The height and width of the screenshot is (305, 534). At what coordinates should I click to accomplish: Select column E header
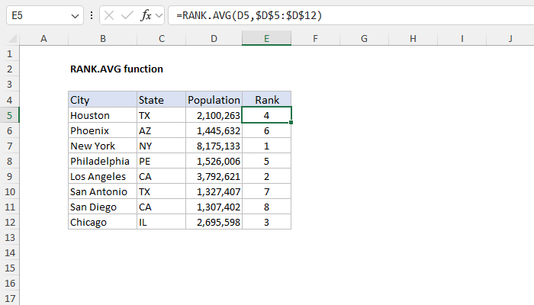(266, 38)
